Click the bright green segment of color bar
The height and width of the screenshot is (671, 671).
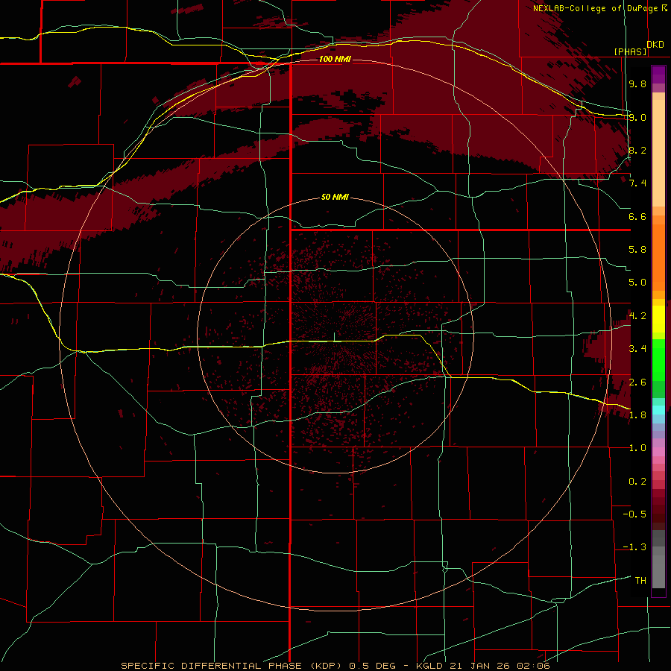pyautogui.click(x=658, y=359)
